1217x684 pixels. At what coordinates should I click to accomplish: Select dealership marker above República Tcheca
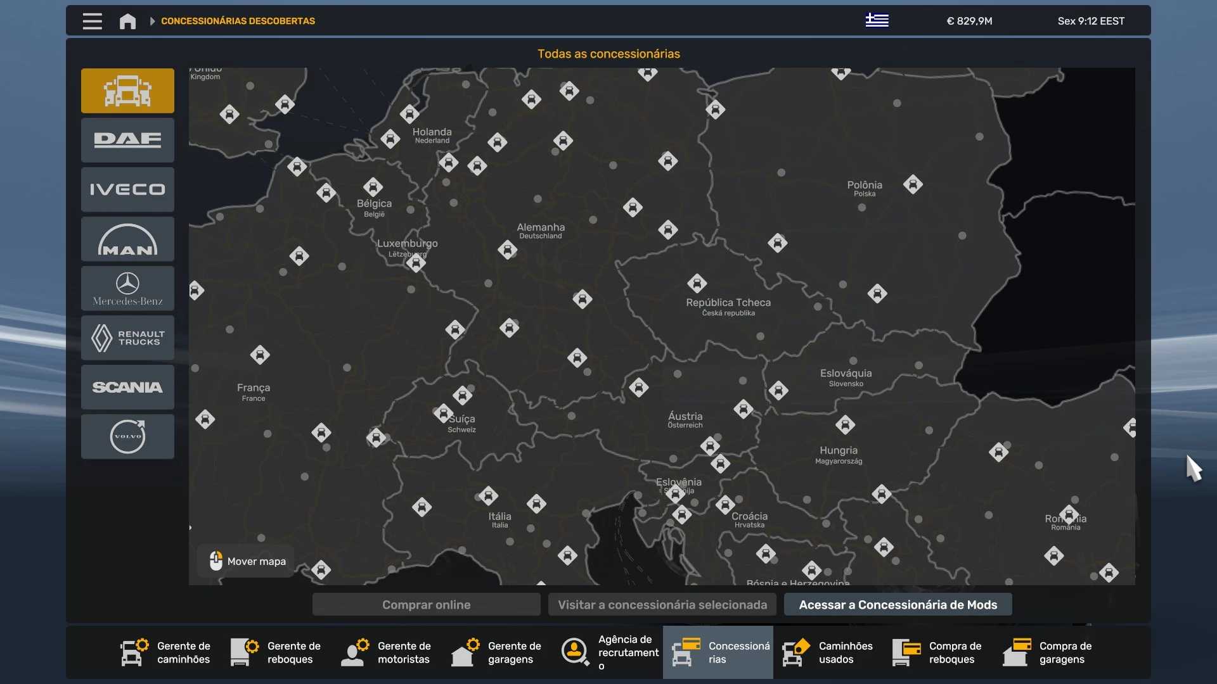(697, 283)
